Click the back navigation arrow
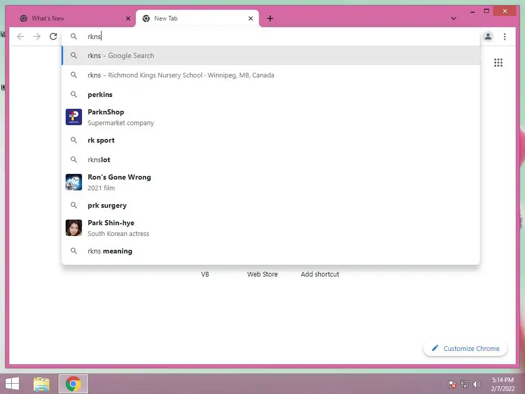Viewport: 525px width, 394px height. [x=21, y=36]
